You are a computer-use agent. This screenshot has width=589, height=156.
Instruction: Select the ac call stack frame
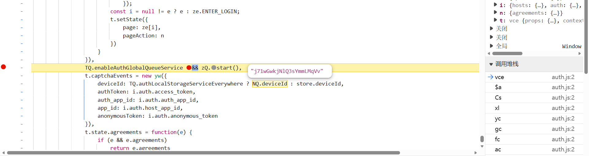coord(534,150)
